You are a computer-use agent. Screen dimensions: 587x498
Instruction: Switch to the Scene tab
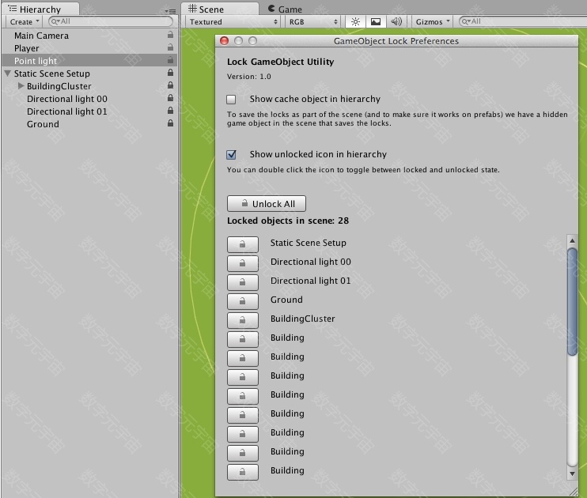(219, 9)
